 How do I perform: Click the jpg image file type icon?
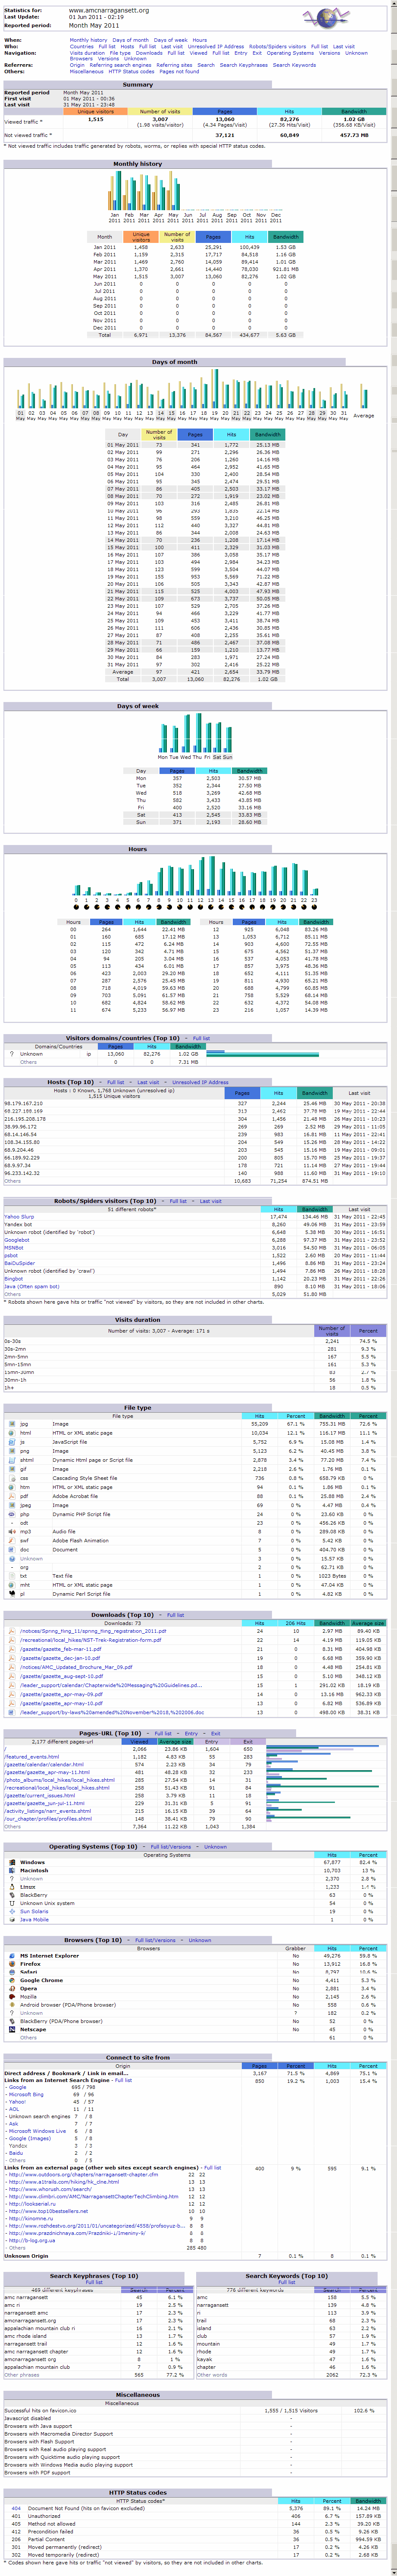(x=11, y=1423)
